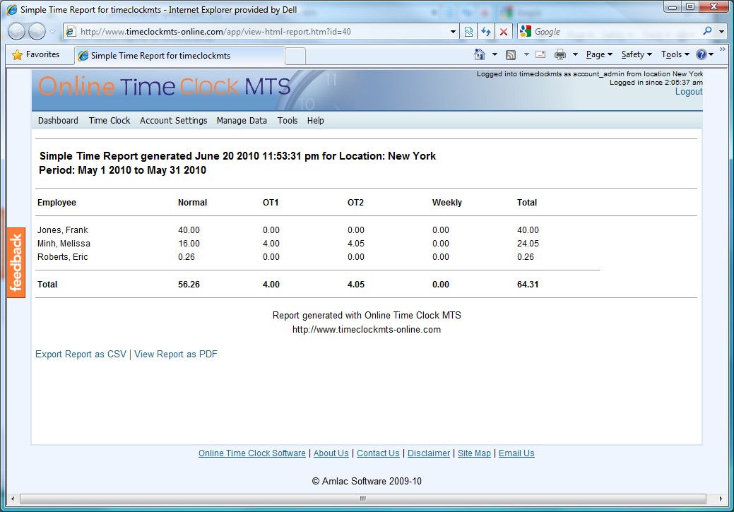Click the grand total value 64.31
734x512 pixels.
click(528, 285)
